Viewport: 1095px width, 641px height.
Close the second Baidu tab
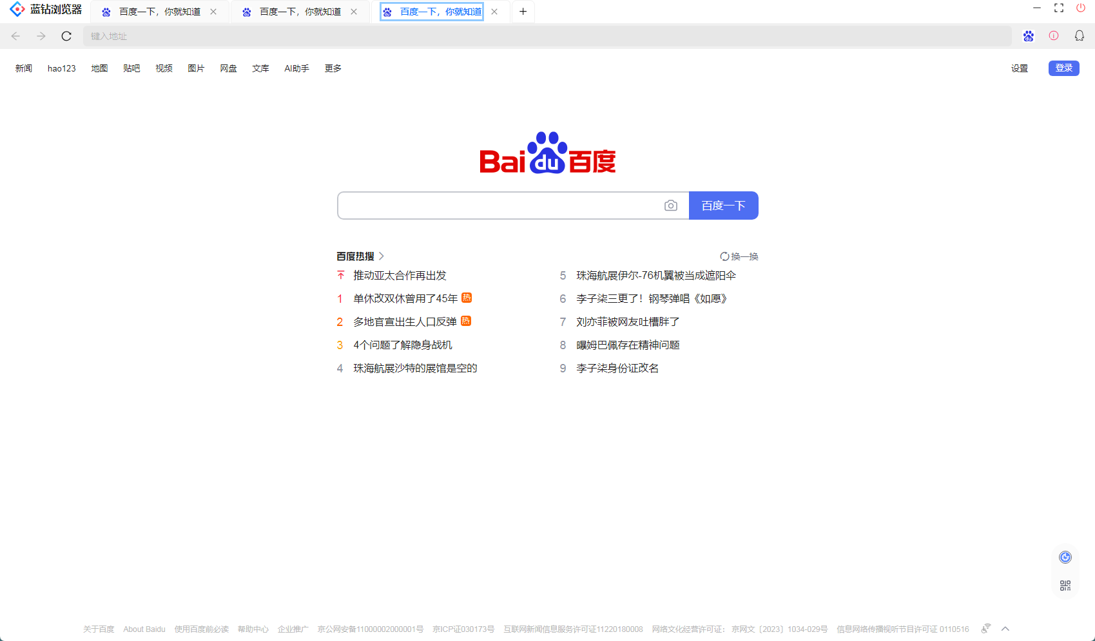[x=354, y=12]
